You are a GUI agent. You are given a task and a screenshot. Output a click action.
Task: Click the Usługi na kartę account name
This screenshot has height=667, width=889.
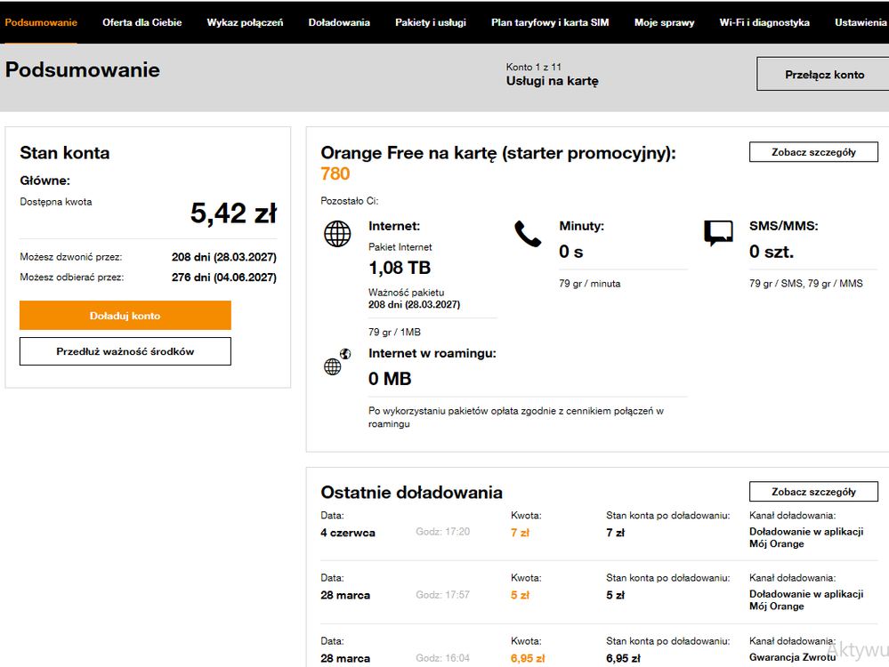point(553,81)
